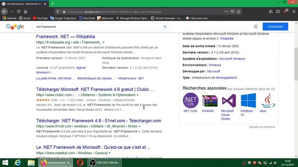The width and height of the screenshot is (298, 167).
Task: Select the net framework browser tab
Action: click(x=24, y=4)
